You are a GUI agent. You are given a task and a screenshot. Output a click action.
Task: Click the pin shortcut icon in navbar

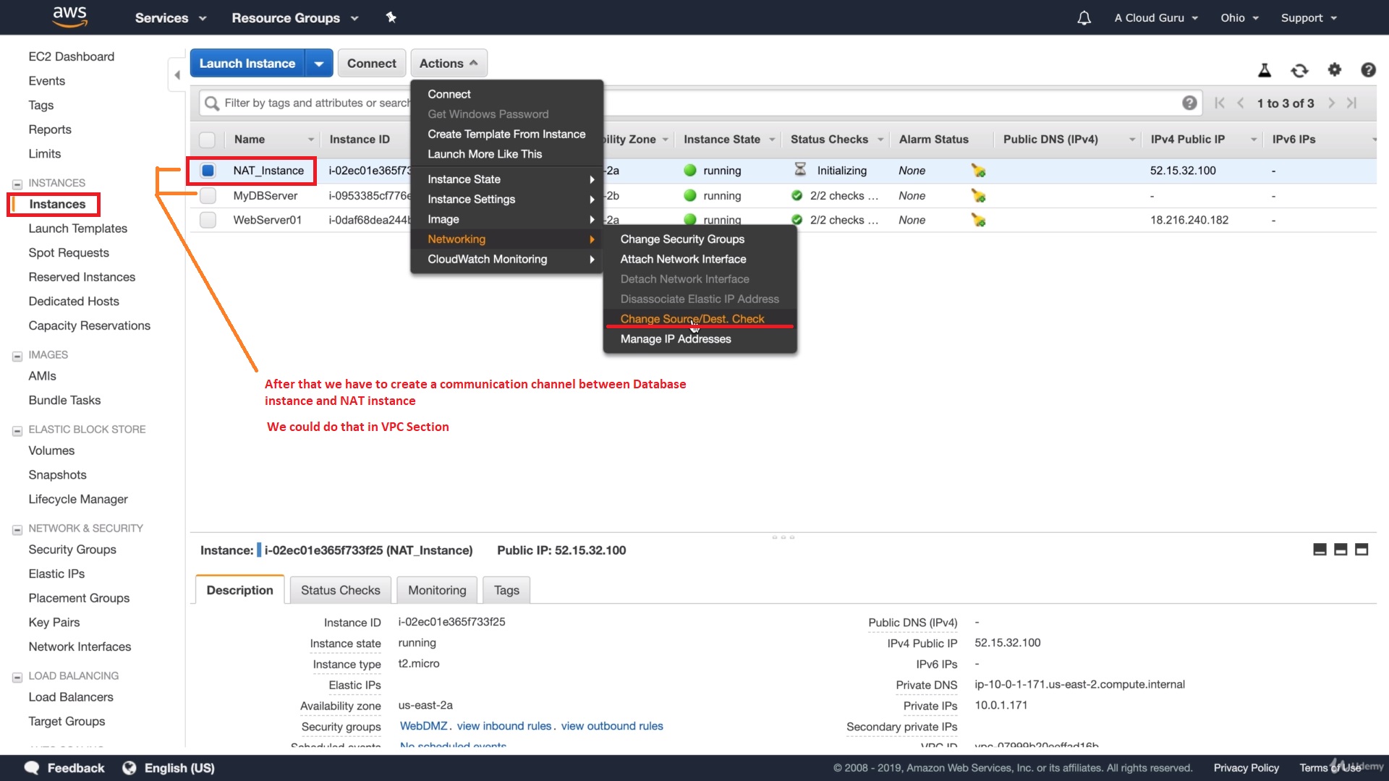(391, 17)
